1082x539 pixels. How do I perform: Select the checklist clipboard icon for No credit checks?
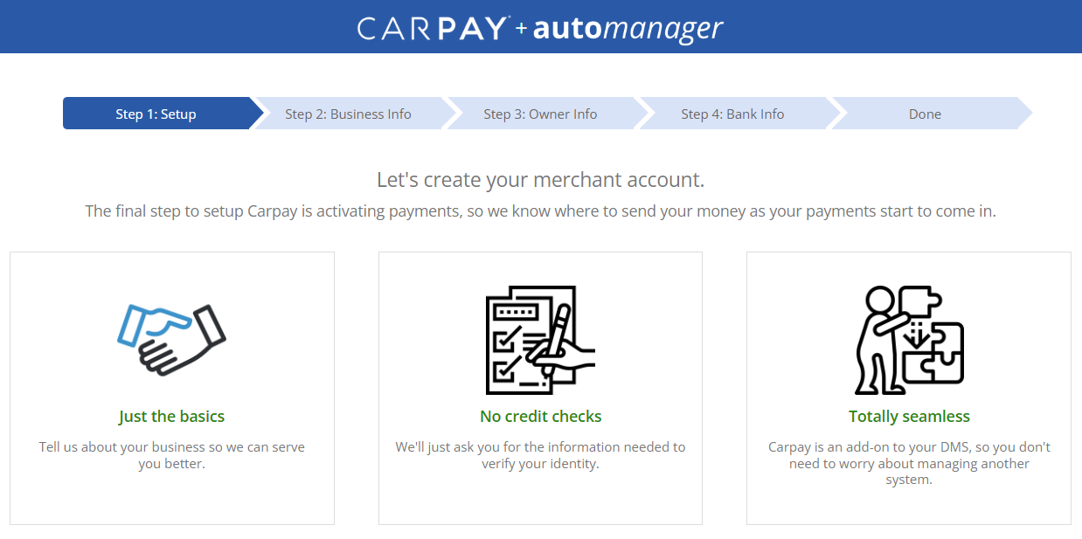point(540,339)
